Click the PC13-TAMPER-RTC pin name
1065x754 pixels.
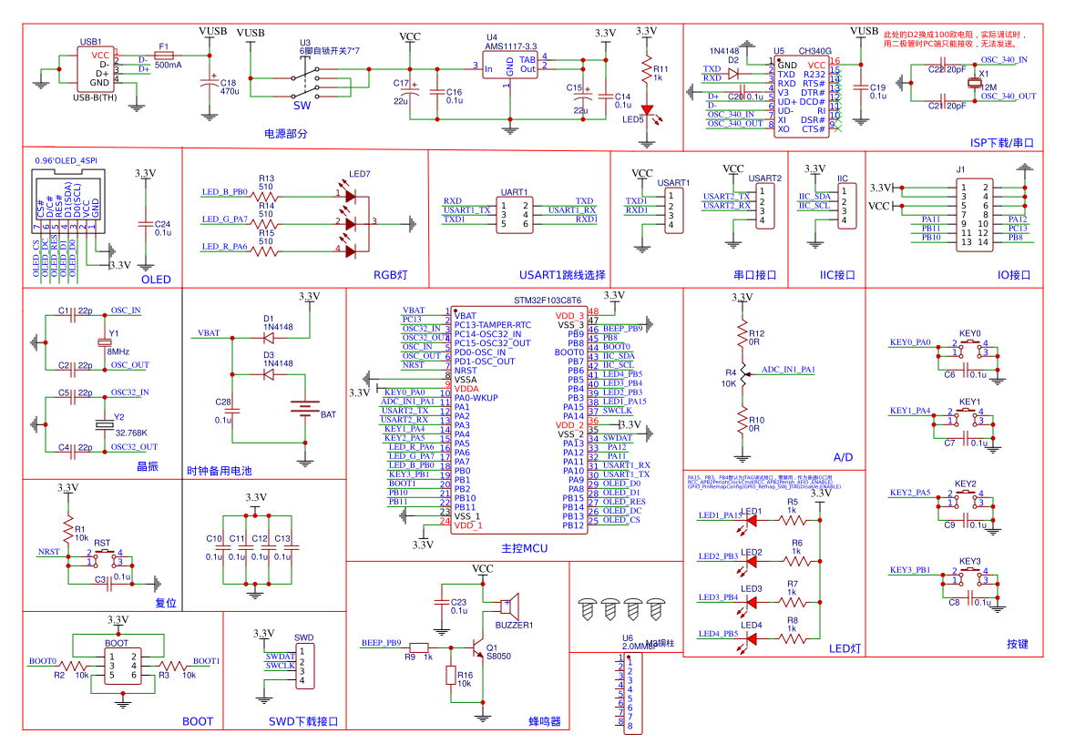tap(493, 325)
